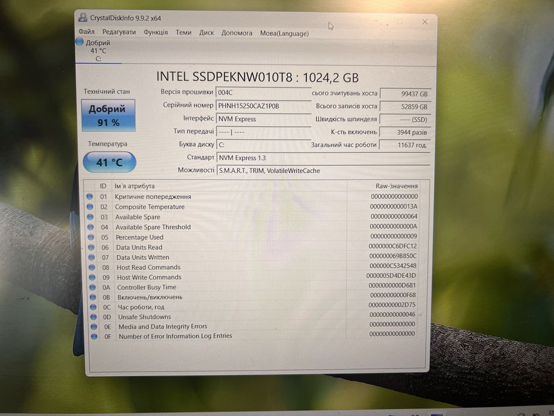Click raw value 0000000C6DFC12

(x=392, y=246)
